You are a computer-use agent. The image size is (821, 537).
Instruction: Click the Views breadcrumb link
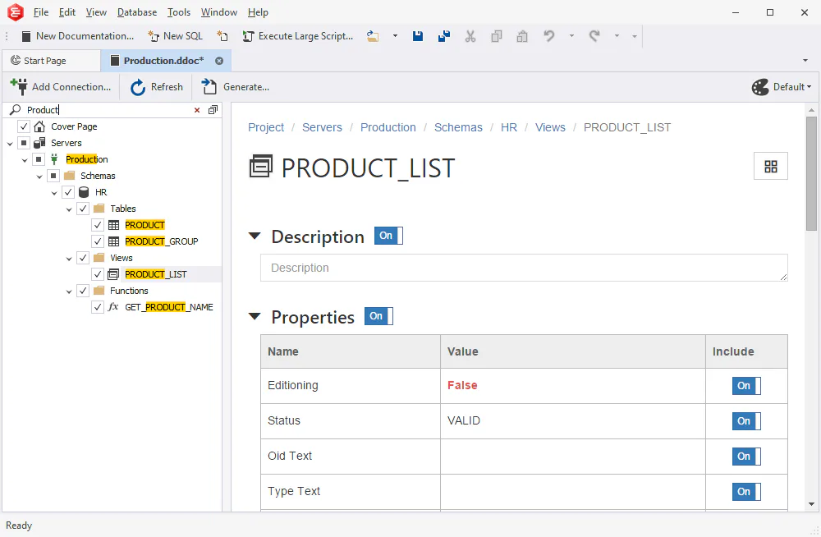click(550, 127)
